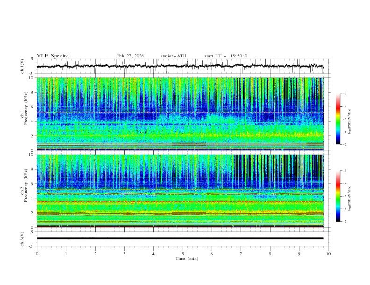Click time axis tick label "7"
The height and width of the screenshot is (285, 370).
point(241,254)
